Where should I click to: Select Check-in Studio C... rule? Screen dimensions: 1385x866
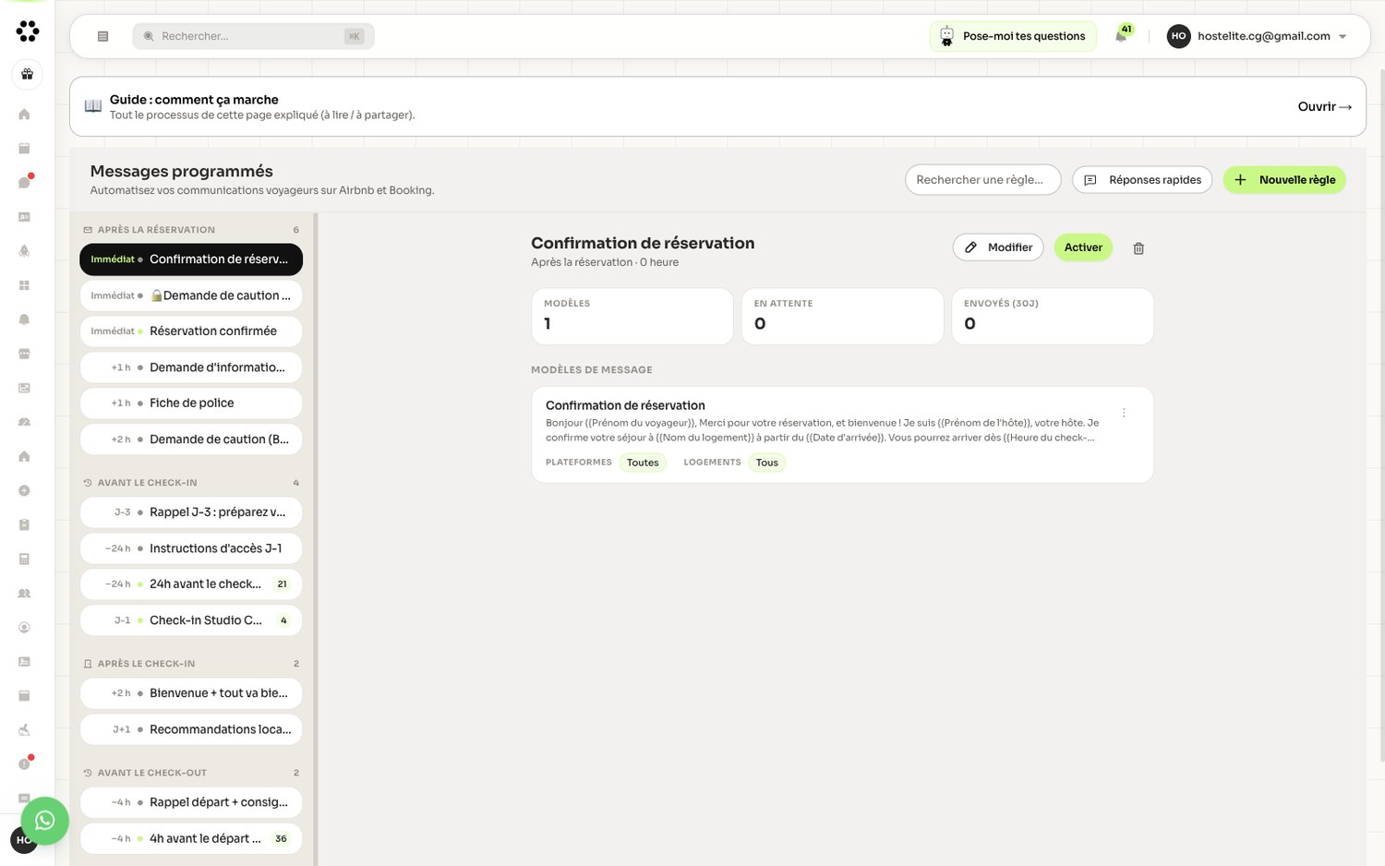[191, 620]
